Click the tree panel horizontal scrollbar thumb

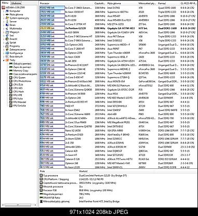[18, 205]
